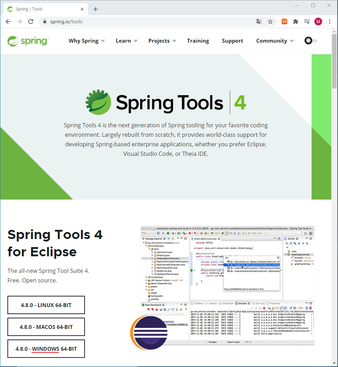Bookmark this page with the star icon
This screenshot has width=338, height=367.
tap(270, 22)
